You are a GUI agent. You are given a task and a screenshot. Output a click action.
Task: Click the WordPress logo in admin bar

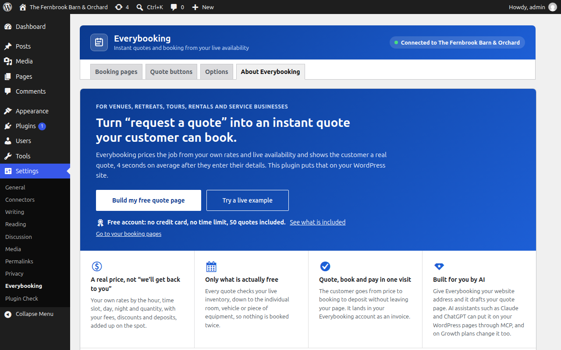(x=7, y=7)
